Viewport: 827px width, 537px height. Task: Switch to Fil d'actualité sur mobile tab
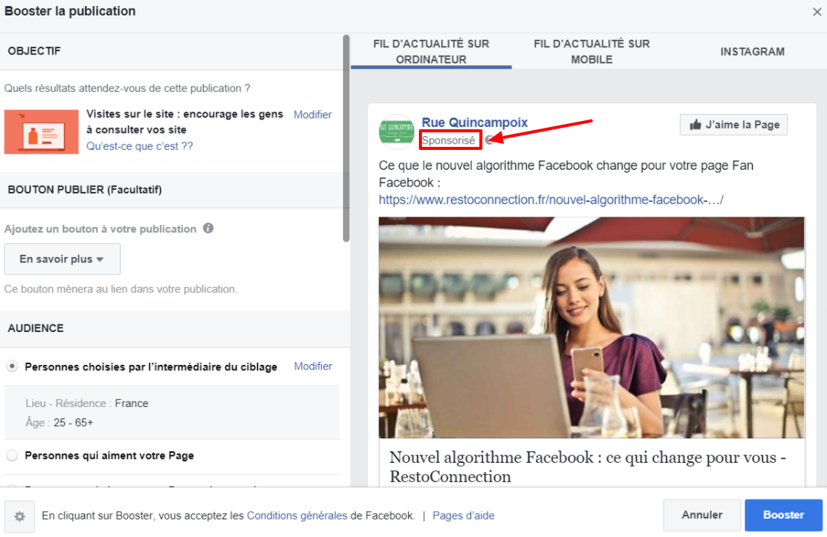tap(591, 51)
